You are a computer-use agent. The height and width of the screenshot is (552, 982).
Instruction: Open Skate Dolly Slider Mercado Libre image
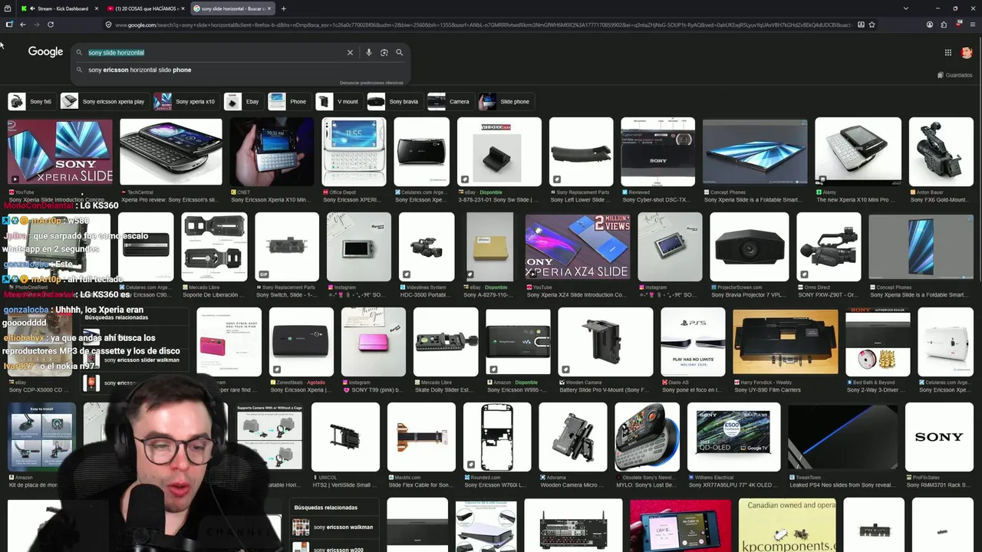[x=446, y=342]
